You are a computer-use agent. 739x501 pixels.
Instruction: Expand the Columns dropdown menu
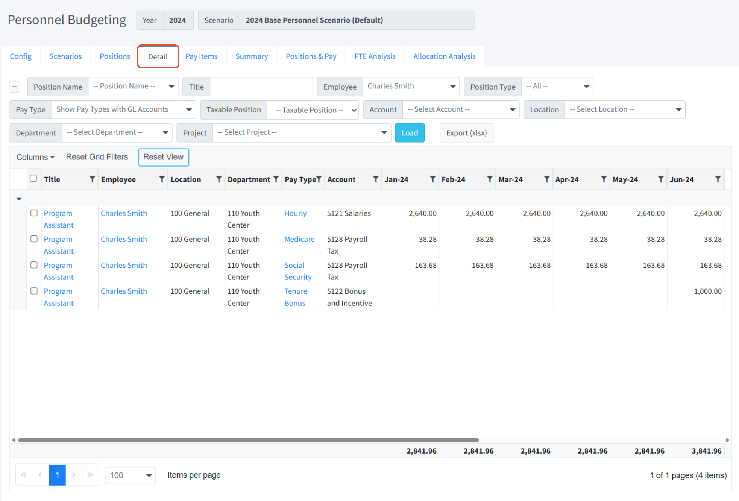pyautogui.click(x=35, y=157)
